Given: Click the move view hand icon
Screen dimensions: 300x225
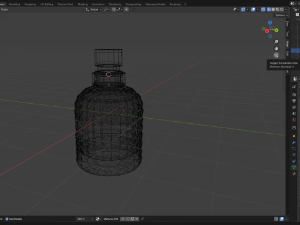Looking at the screenshot, I should click(x=276, y=49).
